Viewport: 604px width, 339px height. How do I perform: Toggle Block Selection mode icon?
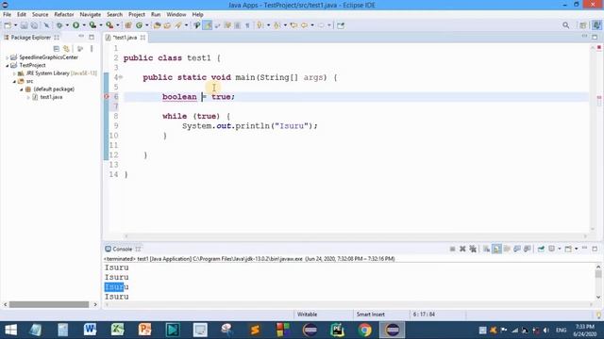tap(237, 25)
